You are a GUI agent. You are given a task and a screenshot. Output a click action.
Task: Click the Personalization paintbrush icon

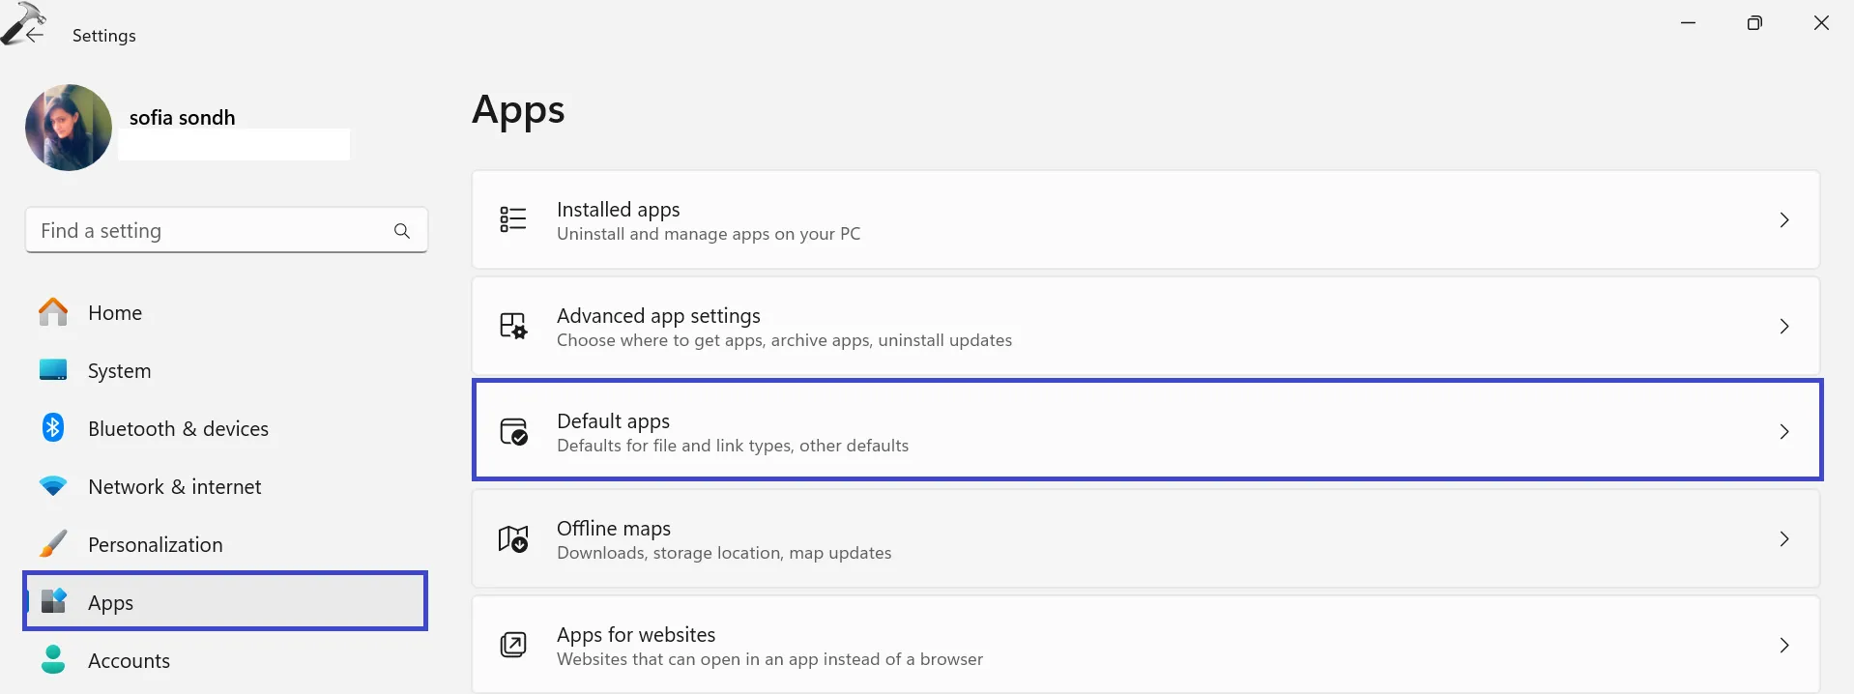53,544
